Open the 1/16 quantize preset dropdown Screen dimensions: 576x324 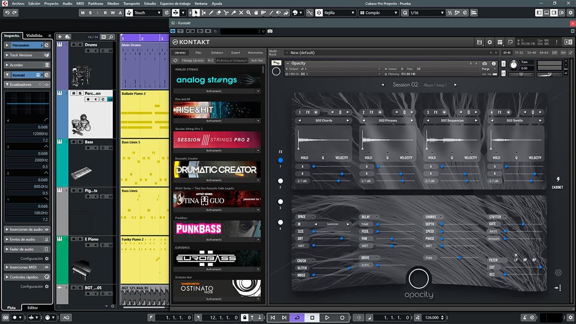tap(428, 13)
